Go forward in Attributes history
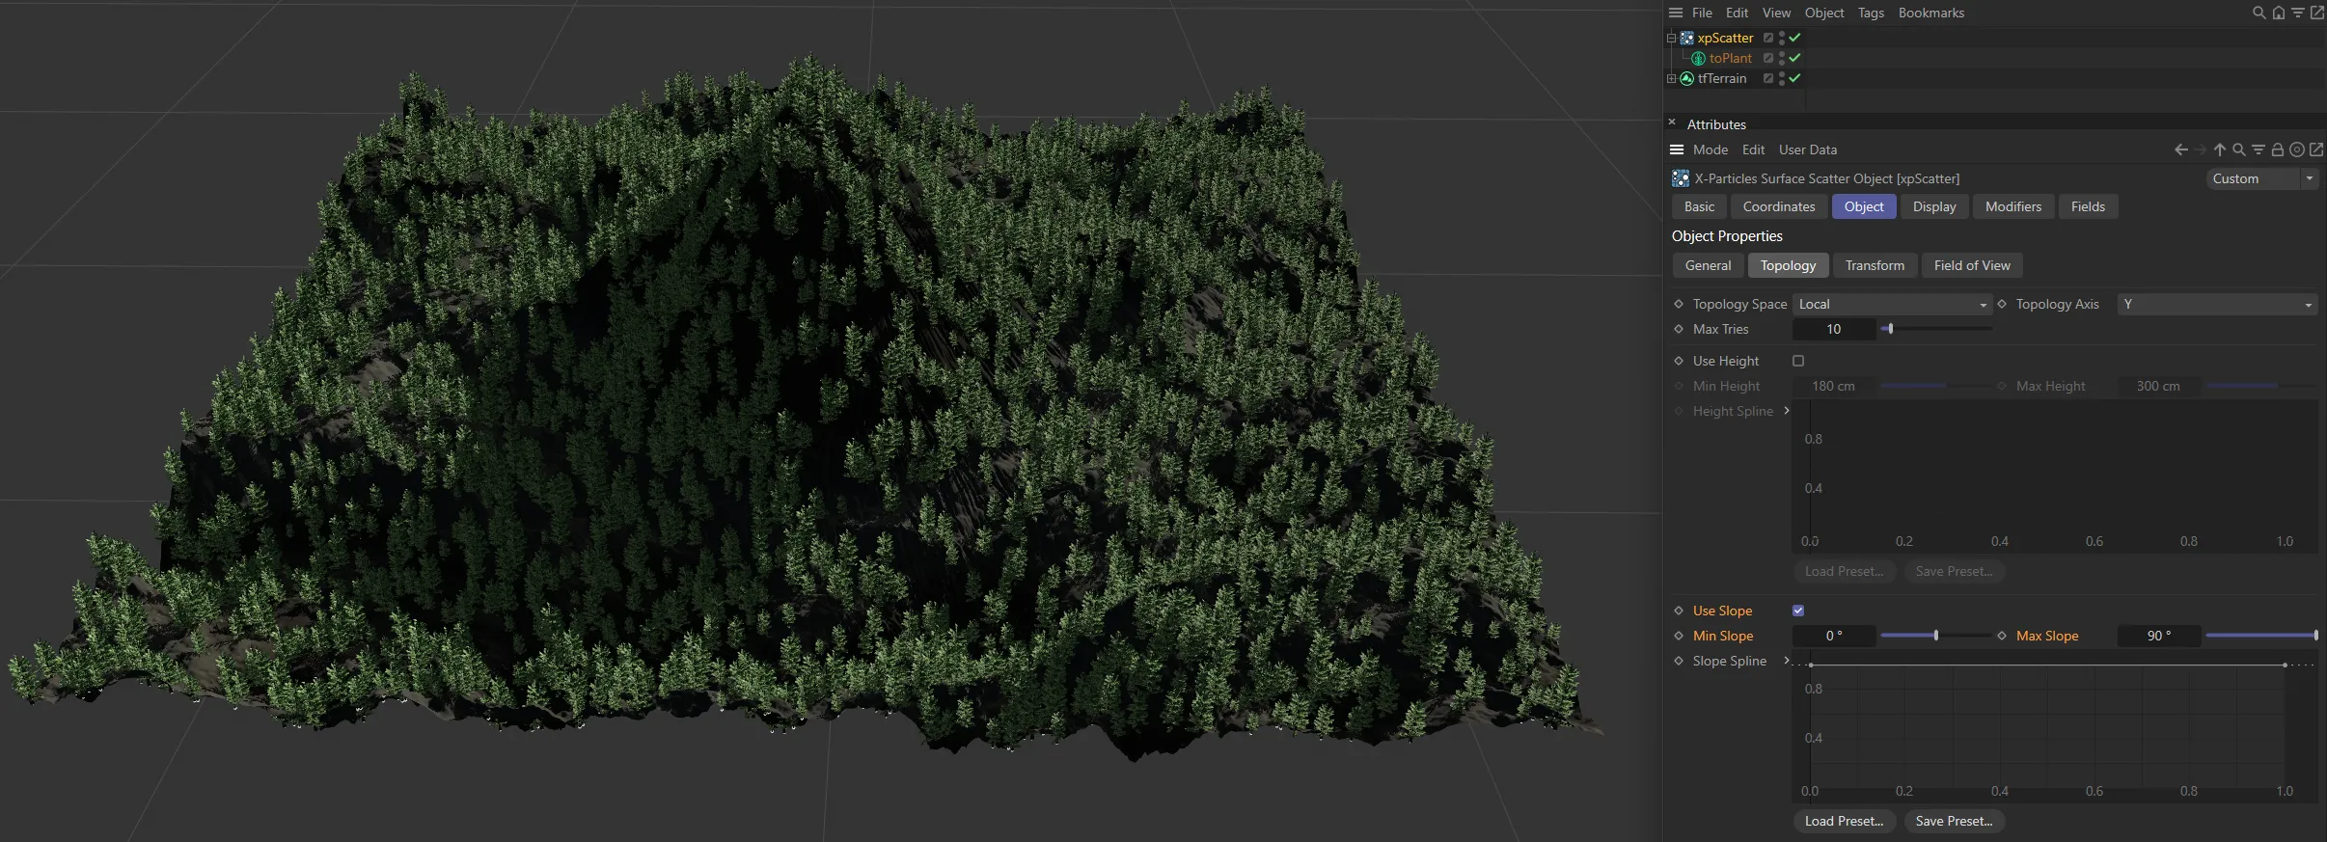Image resolution: width=2327 pixels, height=842 pixels. click(2201, 149)
